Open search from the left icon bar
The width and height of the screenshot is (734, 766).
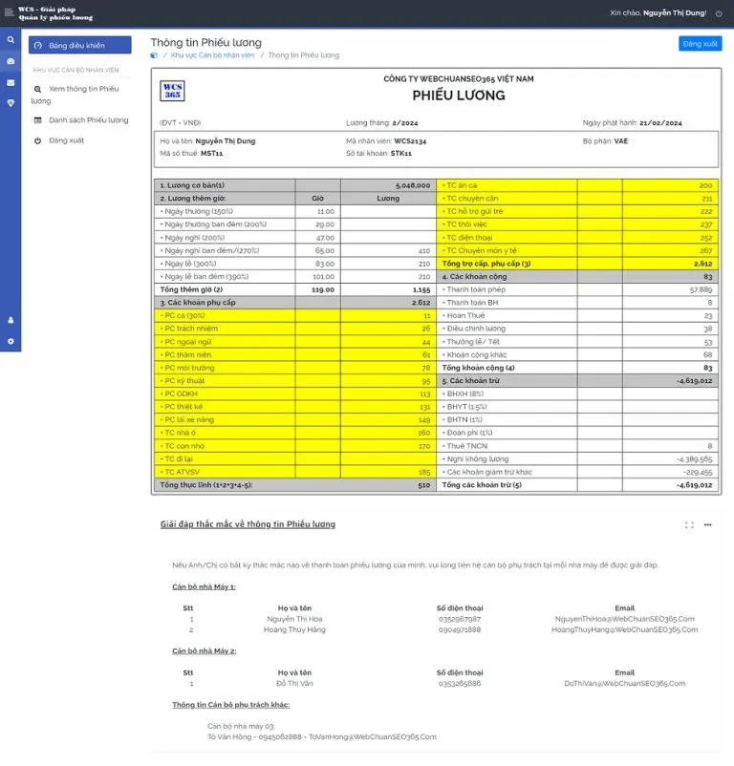[x=11, y=40]
